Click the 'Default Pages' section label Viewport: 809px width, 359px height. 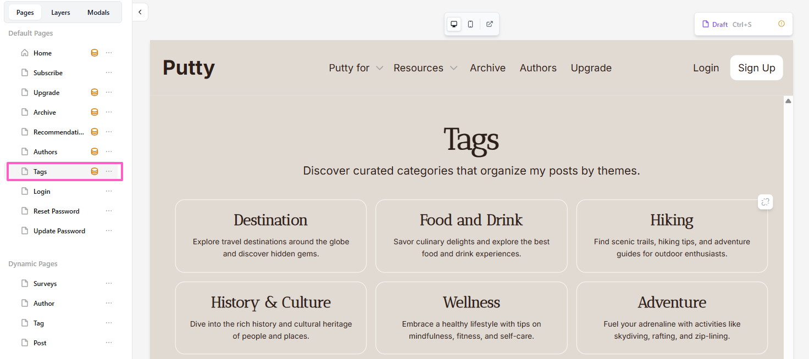[31, 33]
